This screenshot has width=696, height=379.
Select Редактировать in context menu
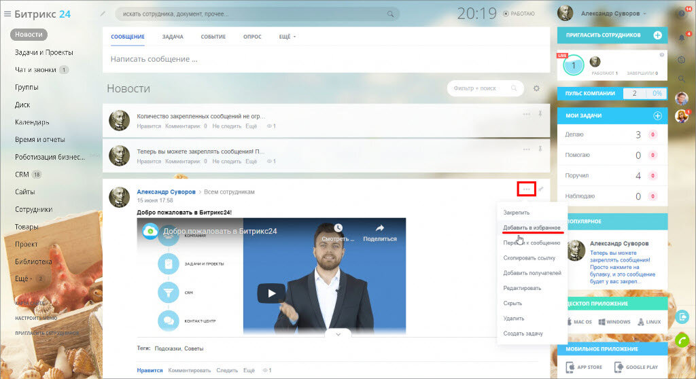[522, 288]
